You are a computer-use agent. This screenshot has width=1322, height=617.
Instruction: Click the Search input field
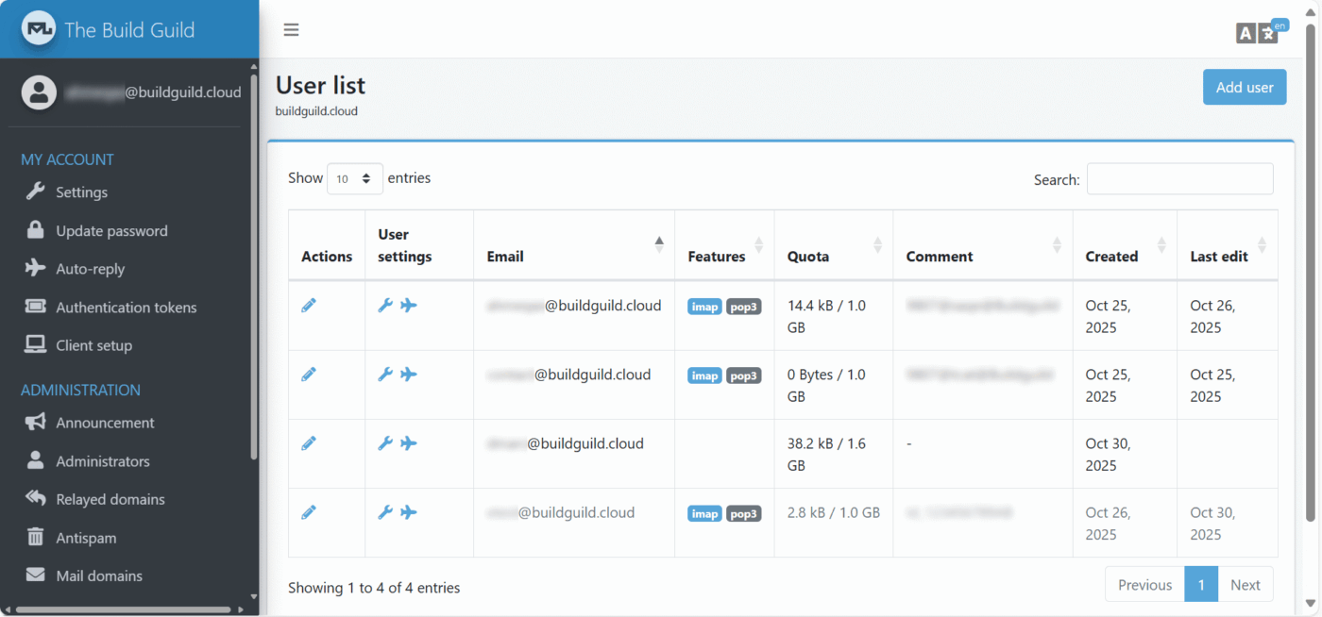click(1179, 179)
